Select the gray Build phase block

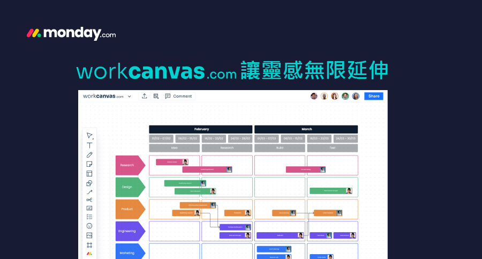(280, 148)
